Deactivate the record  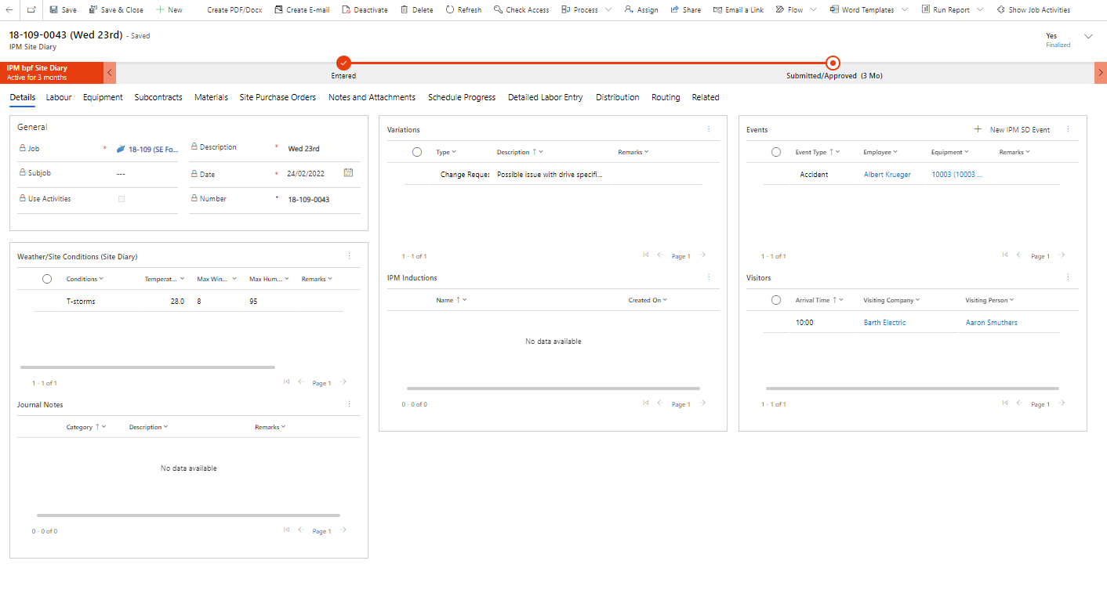365,9
